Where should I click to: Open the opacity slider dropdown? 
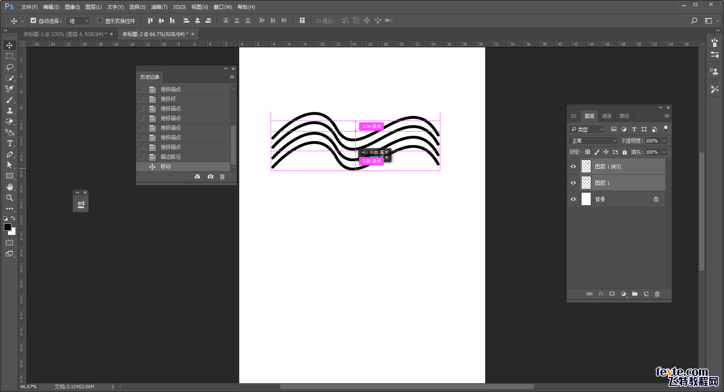(664, 141)
